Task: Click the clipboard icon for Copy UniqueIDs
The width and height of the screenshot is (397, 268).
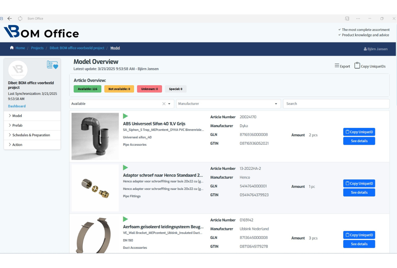Action: [357, 65]
